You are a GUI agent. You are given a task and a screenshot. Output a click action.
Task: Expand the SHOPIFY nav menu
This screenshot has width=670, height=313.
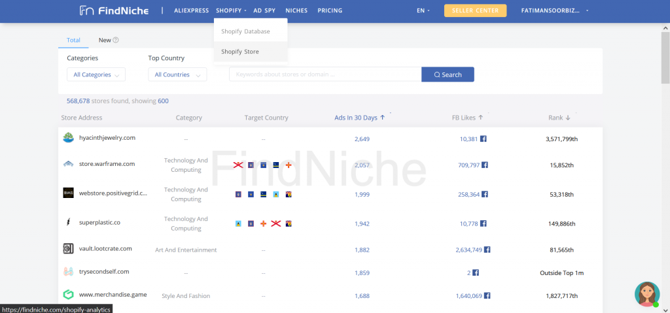coord(231,10)
